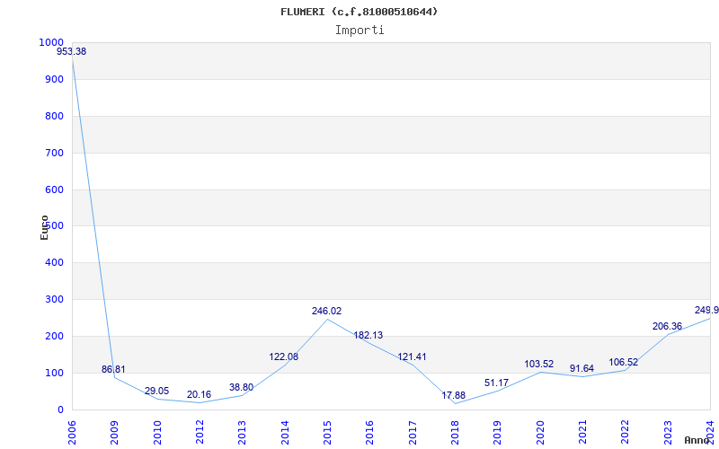
Task: Click the x-axis year 2014
Action: [x=285, y=433]
